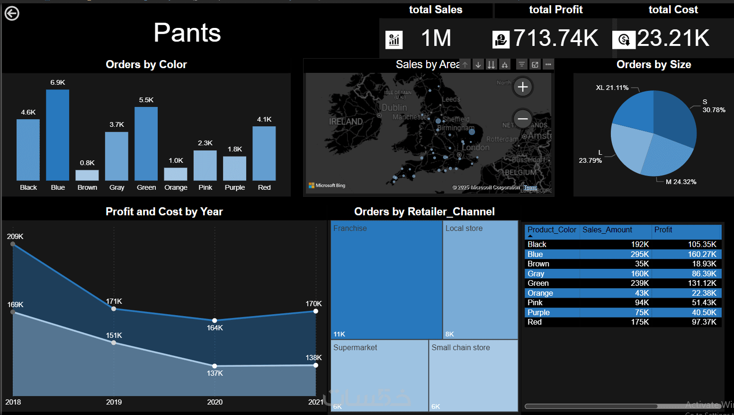Select the Pink bar in Orders by Color
Screen dimensions: 734x415
pos(205,166)
